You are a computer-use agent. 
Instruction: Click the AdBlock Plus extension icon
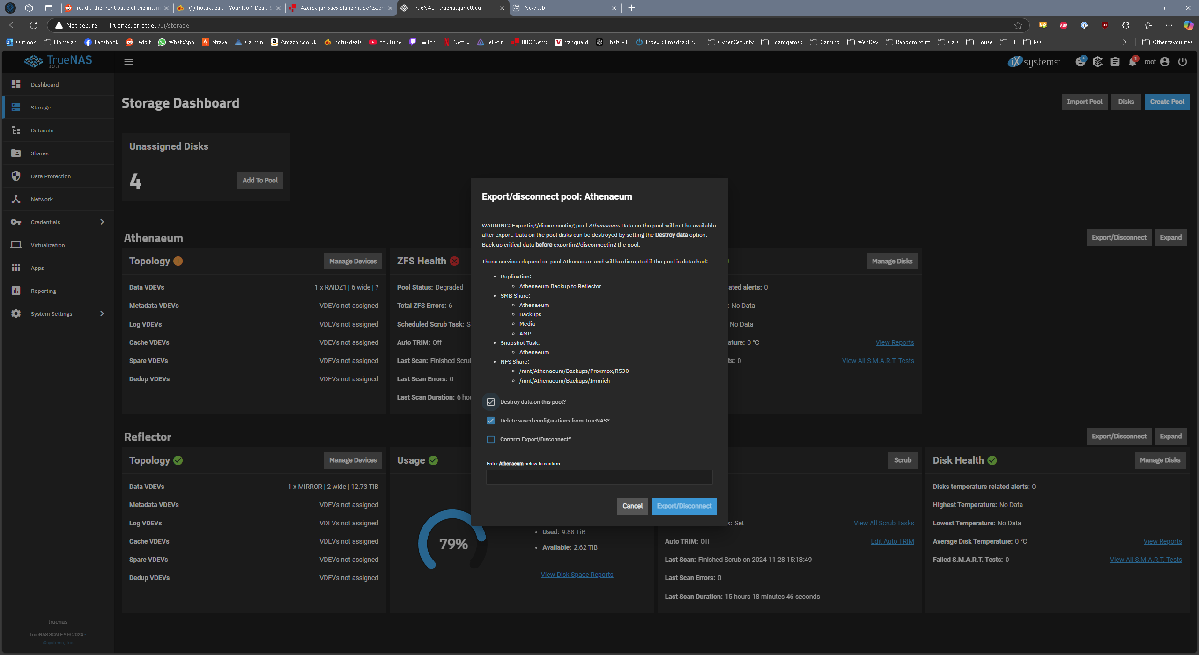pyautogui.click(x=1064, y=25)
